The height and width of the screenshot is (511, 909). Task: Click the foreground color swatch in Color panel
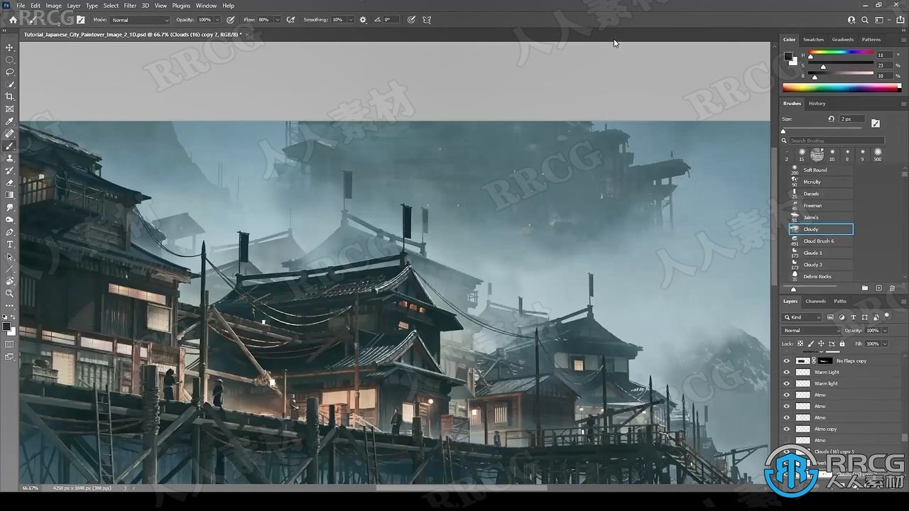click(x=788, y=56)
